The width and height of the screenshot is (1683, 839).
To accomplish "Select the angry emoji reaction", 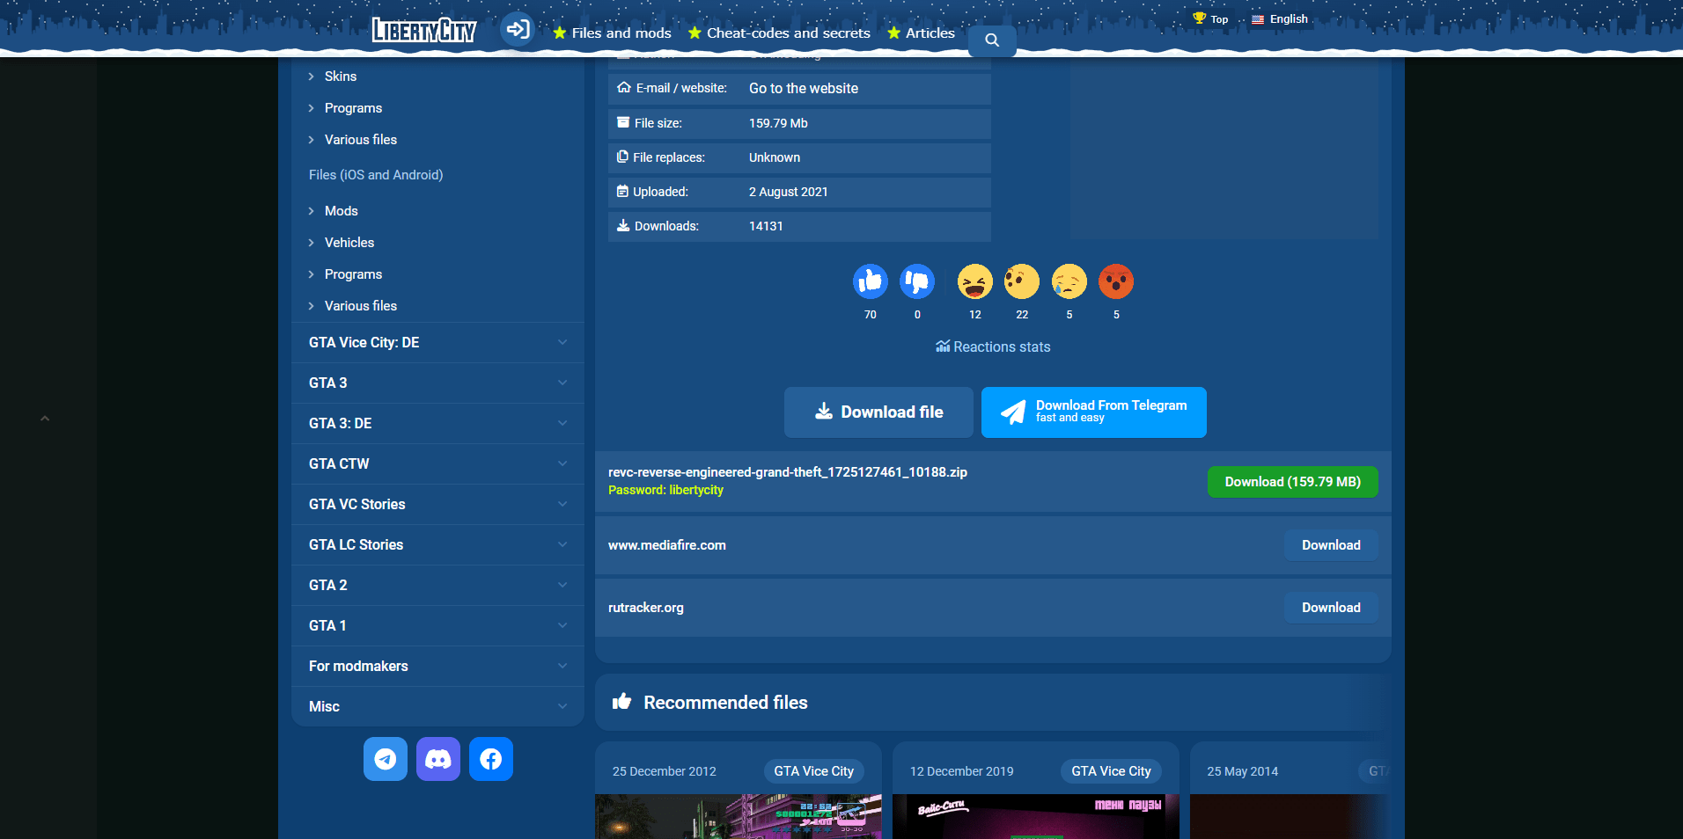I will (x=1116, y=281).
